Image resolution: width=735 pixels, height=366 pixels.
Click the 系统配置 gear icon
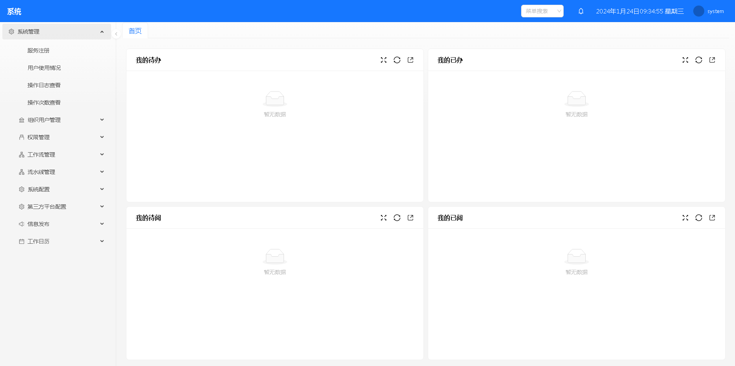click(22, 189)
